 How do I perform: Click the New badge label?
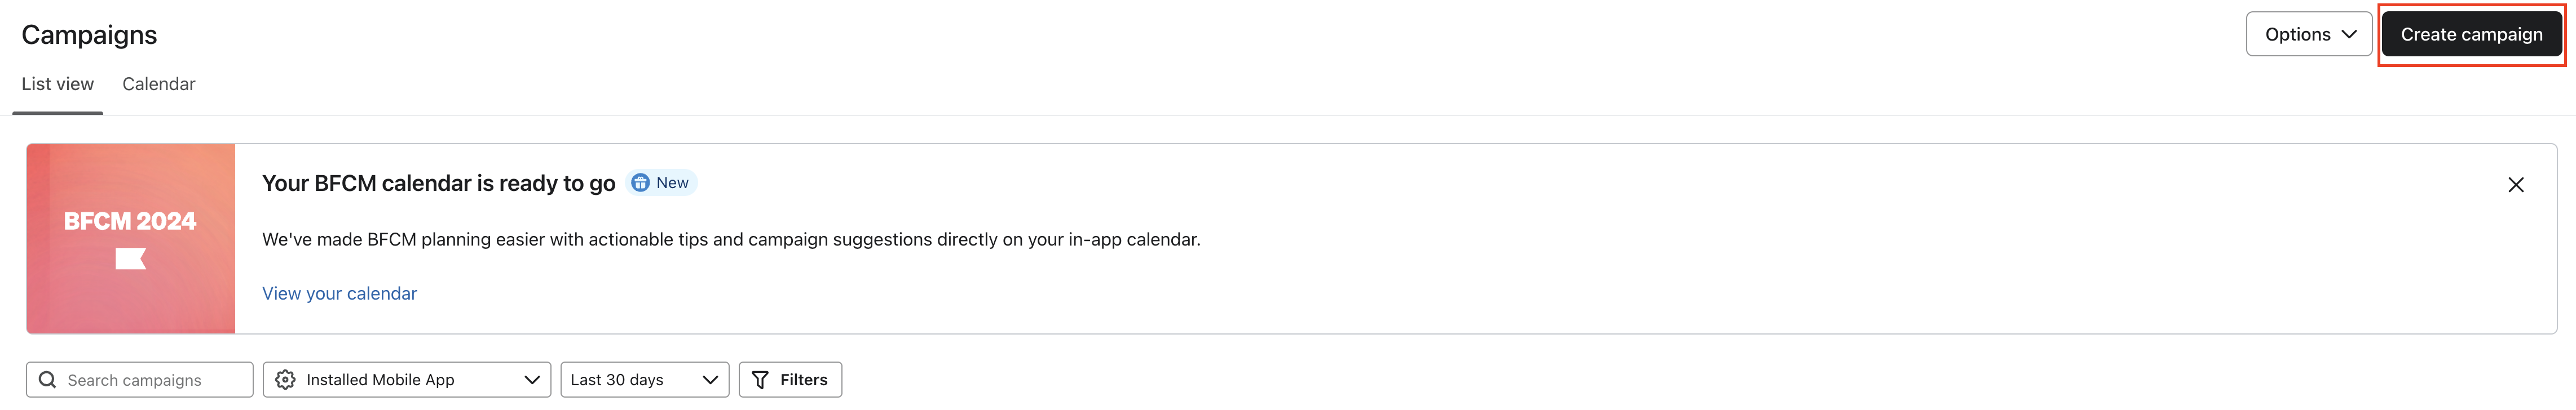click(672, 184)
